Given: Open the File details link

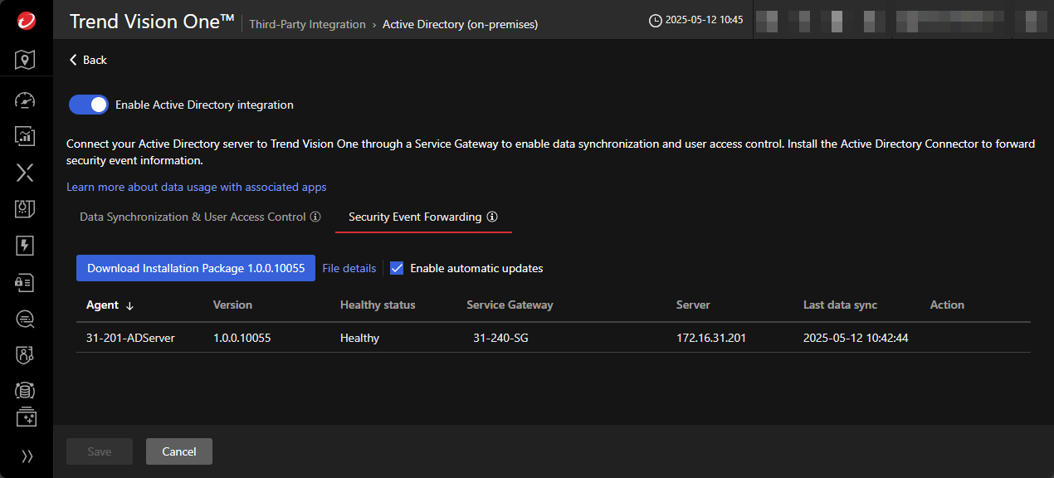Looking at the screenshot, I should 349,268.
